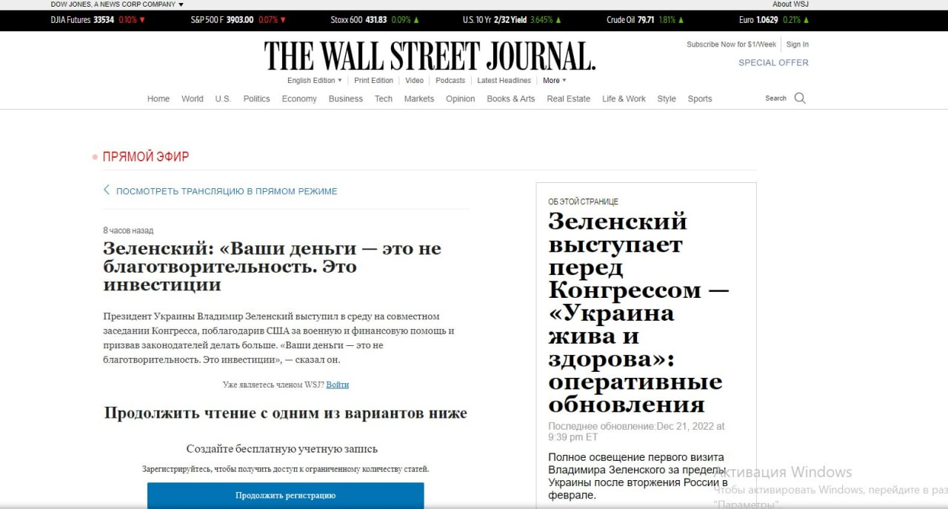Click the Войти sign-in link
Image resolution: width=948 pixels, height=509 pixels.
(337, 385)
